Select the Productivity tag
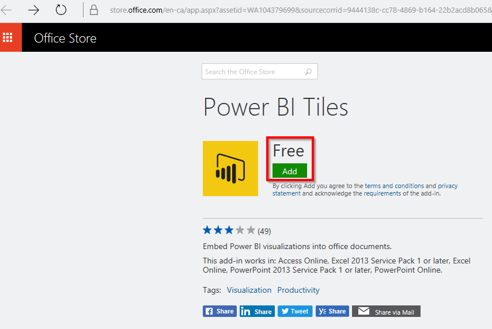The height and width of the screenshot is (329, 492). pos(298,290)
